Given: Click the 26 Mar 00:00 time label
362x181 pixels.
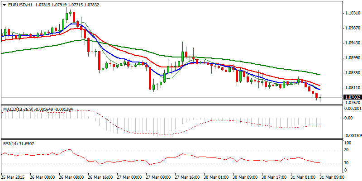Looking at the screenshot, I should [42, 176].
